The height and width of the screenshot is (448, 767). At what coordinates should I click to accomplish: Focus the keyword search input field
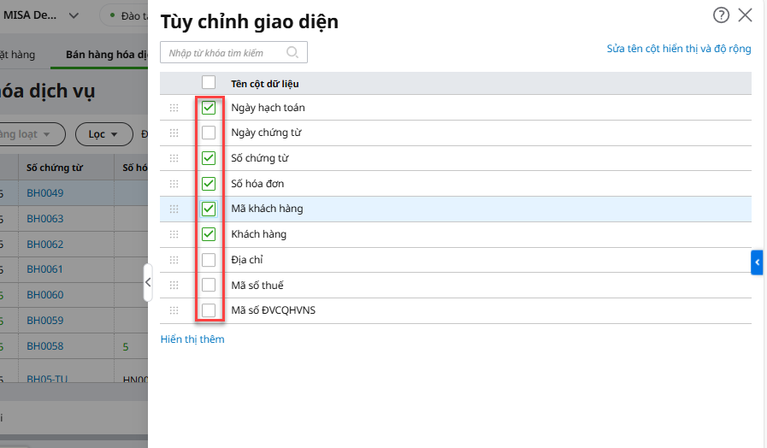coord(222,53)
